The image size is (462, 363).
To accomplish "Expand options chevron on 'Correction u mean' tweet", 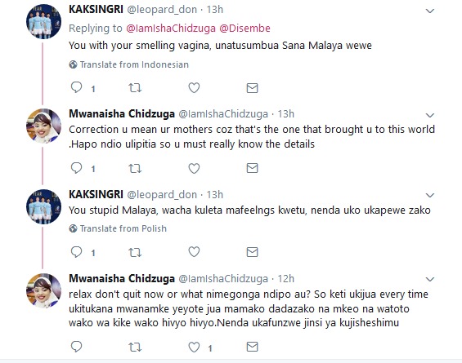I will pyautogui.click(x=430, y=115).
